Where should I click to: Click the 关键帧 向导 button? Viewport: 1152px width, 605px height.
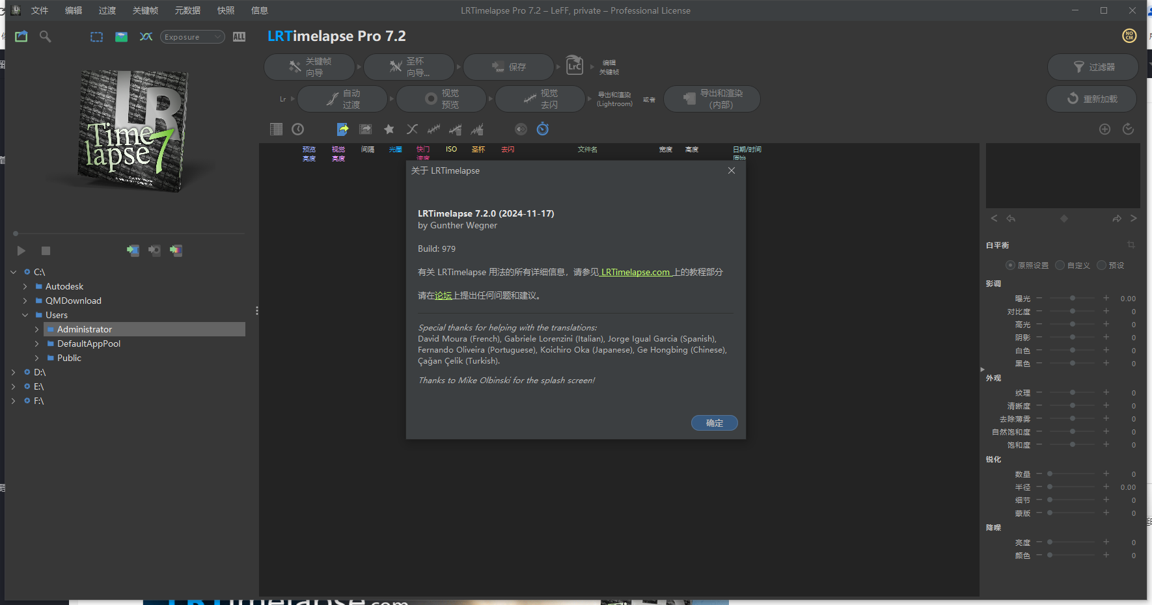310,66
